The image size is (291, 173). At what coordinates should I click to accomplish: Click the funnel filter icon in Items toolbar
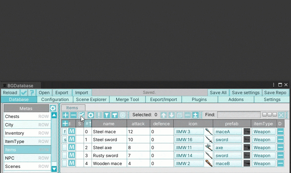(x=107, y=115)
